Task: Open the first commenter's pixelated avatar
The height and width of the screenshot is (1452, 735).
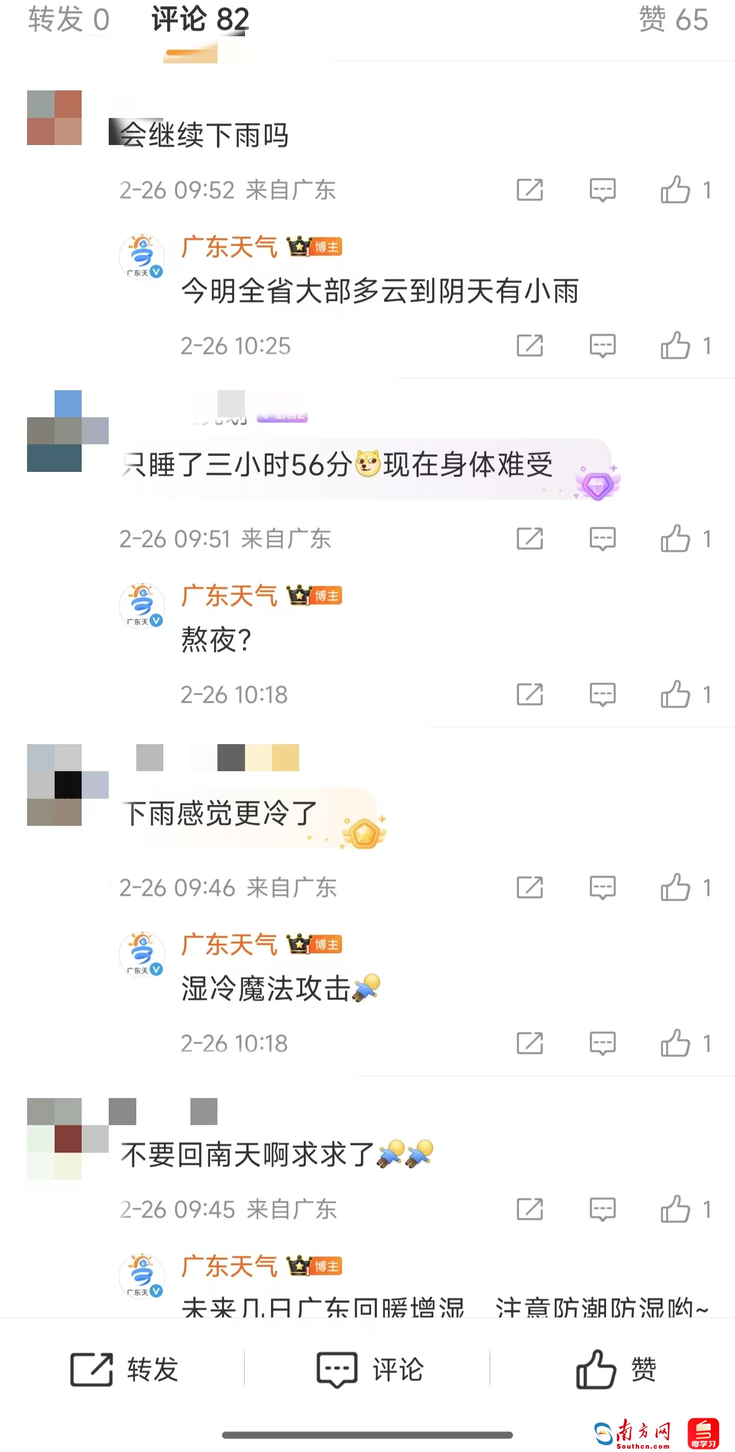Action: click(54, 118)
